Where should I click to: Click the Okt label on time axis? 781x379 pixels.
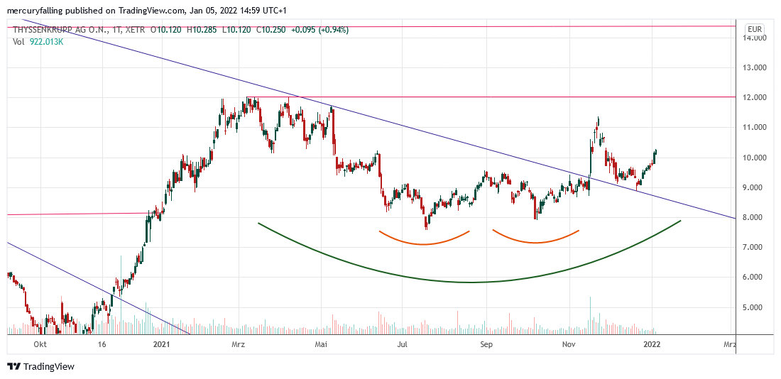(40, 344)
